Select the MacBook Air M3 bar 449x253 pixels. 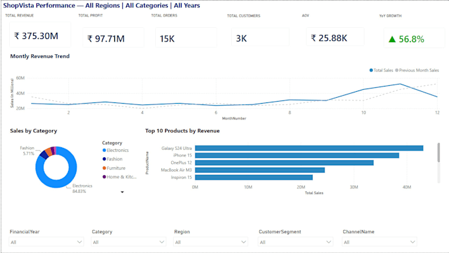click(x=259, y=170)
